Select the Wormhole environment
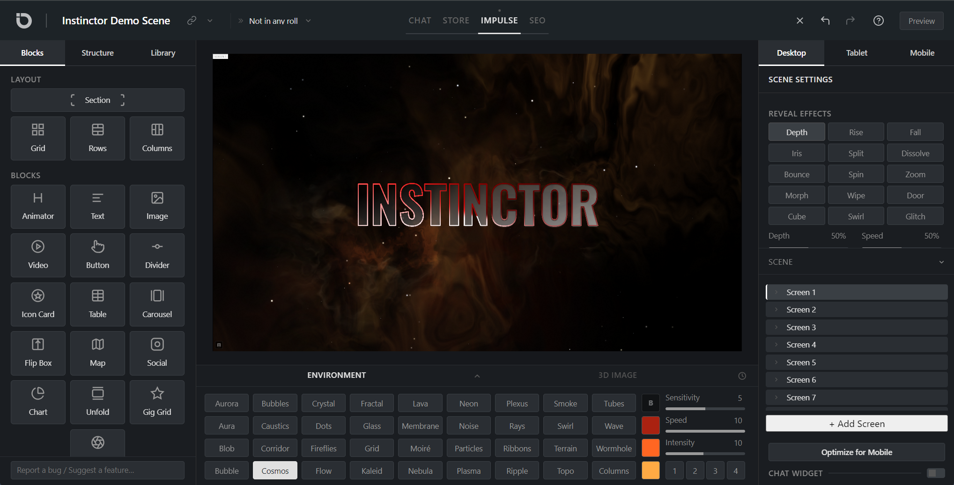The image size is (954, 485). pos(614,448)
